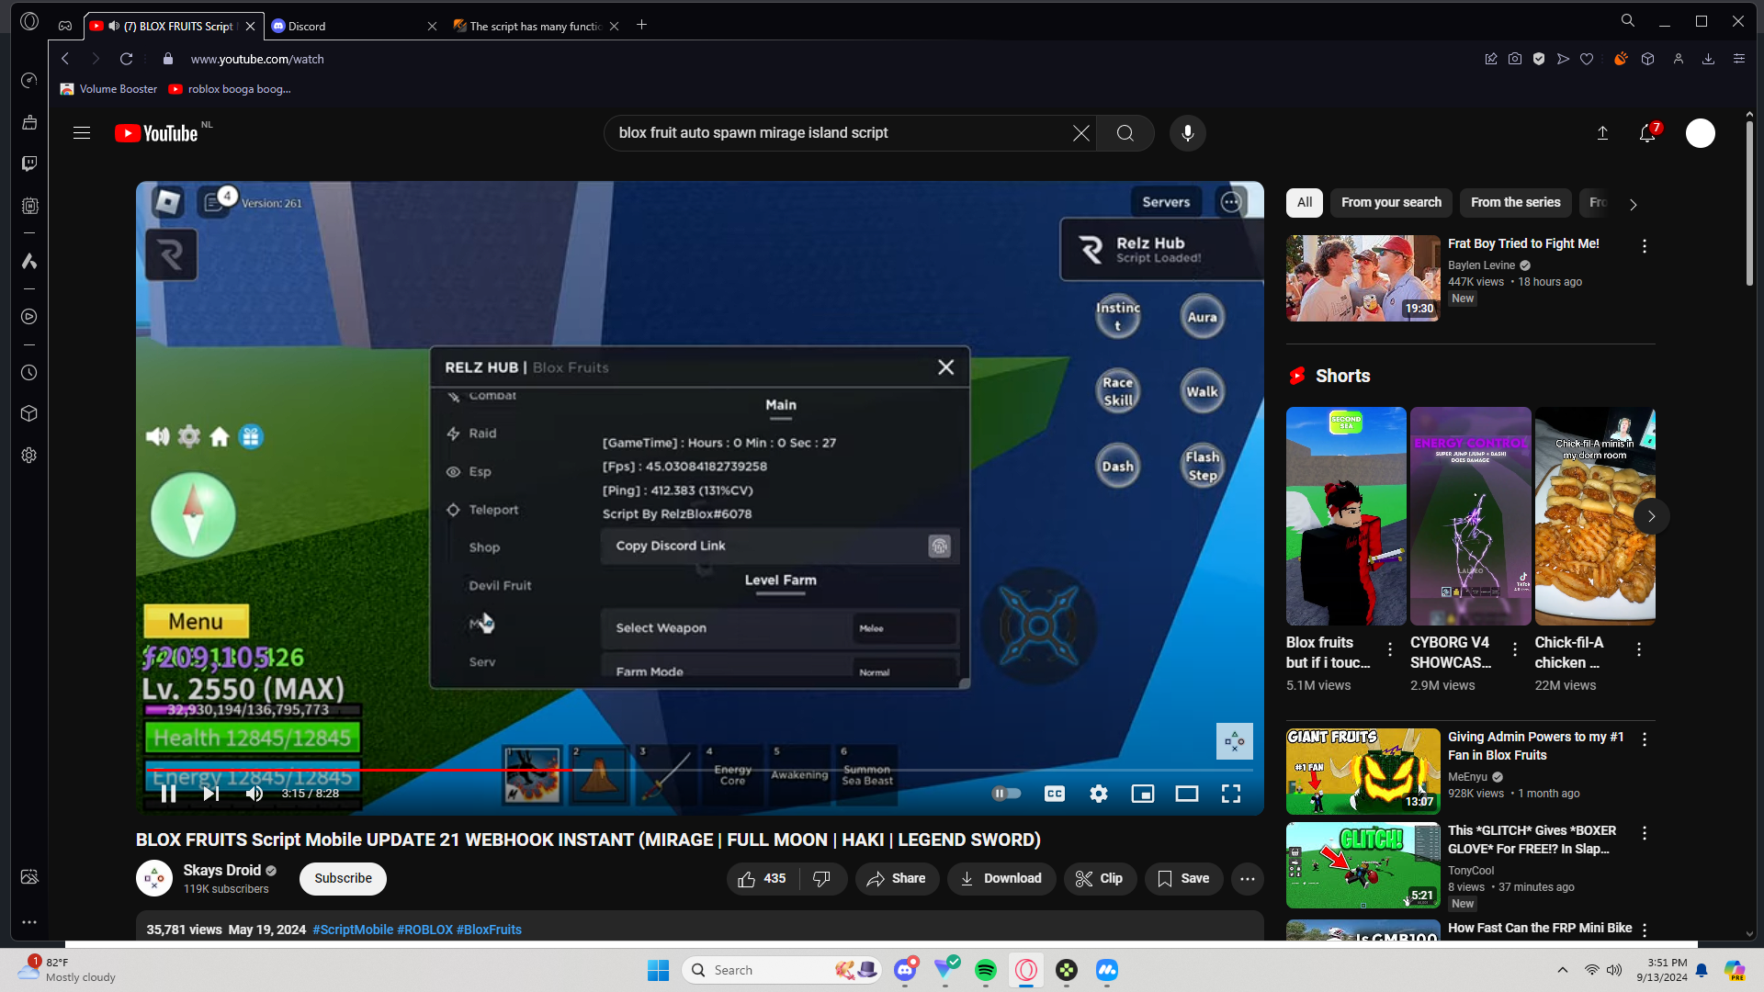
Task: Click the address bar URL
Action: coord(257,59)
